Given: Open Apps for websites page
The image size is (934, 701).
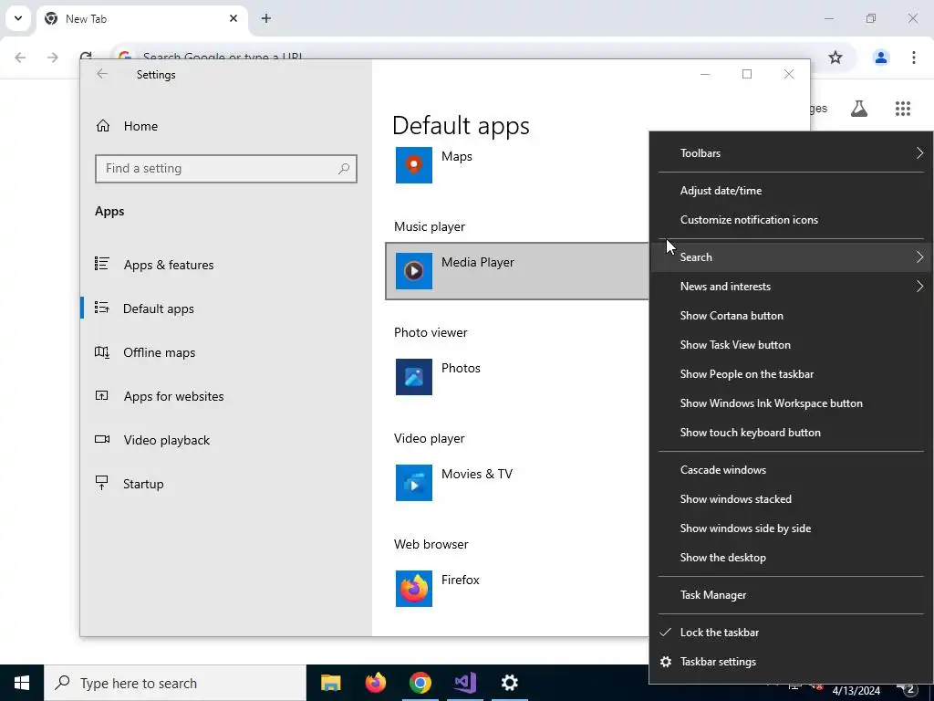Looking at the screenshot, I should tap(226, 396).
